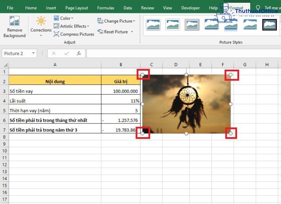Click the Cancel (X) icon in formula bar
Image resolution: width=281 pixels, height=204 pixels.
pyautogui.click(x=54, y=53)
